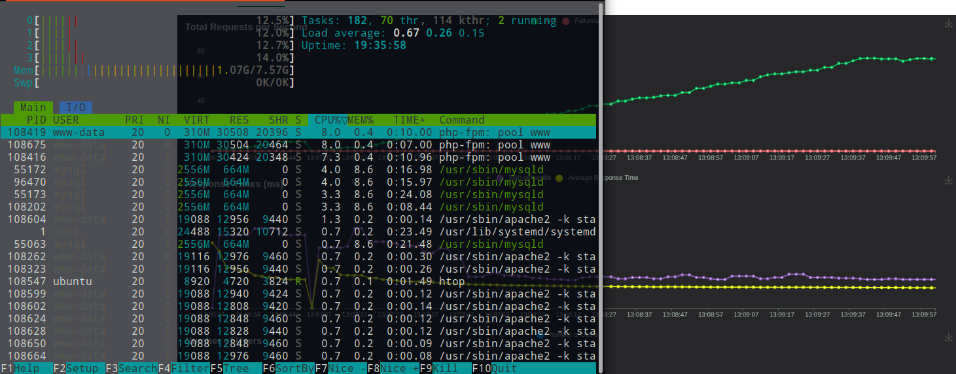Sort by the TIME+ column header
The image size is (956, 374).
coord(410,120)
